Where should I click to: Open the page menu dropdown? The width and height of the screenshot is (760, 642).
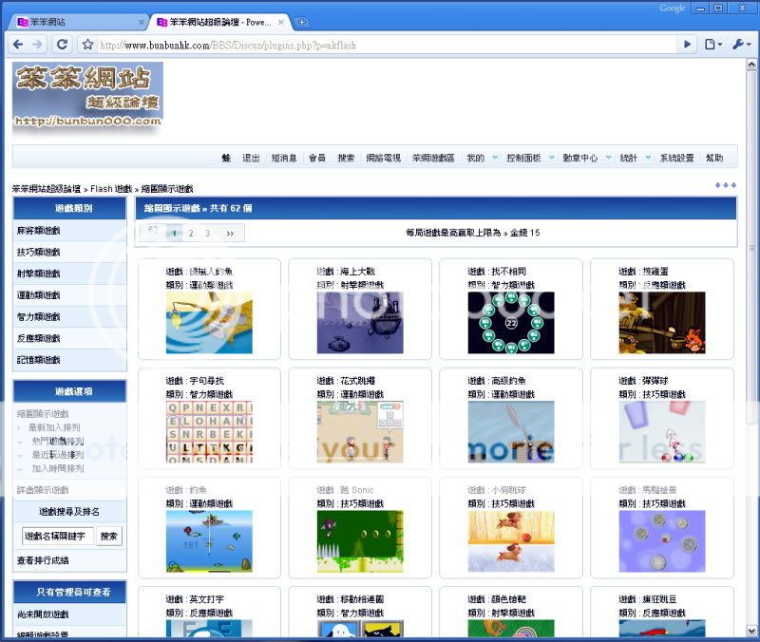713,45
